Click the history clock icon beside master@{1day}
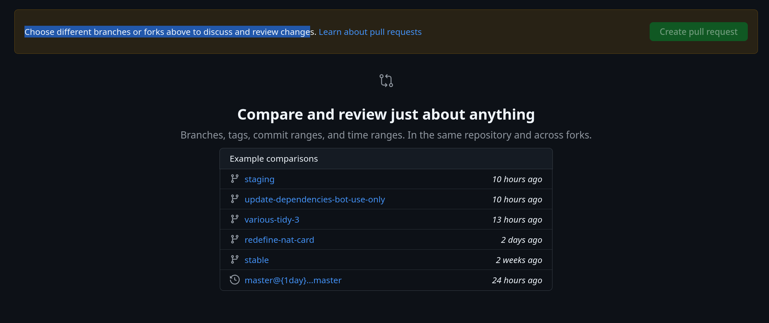This screenshot has width=769, height=323. pos(234,280)
